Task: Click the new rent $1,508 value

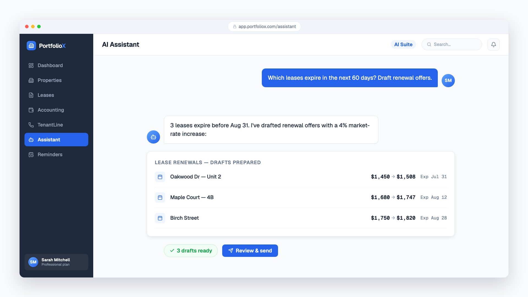Action: pos(406,177)
